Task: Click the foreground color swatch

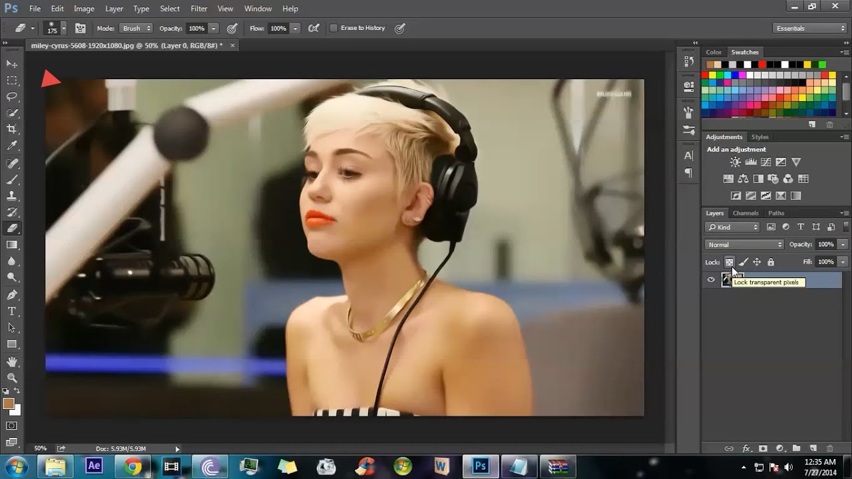Action: coord(9,403)
